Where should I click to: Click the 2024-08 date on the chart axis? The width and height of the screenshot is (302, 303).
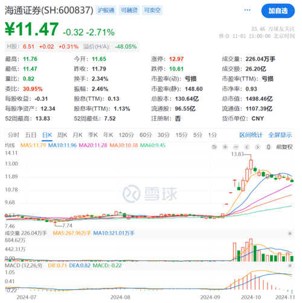(120, 298)
